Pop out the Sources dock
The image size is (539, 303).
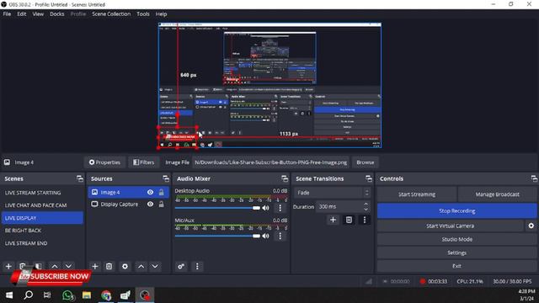coord(166,178)
